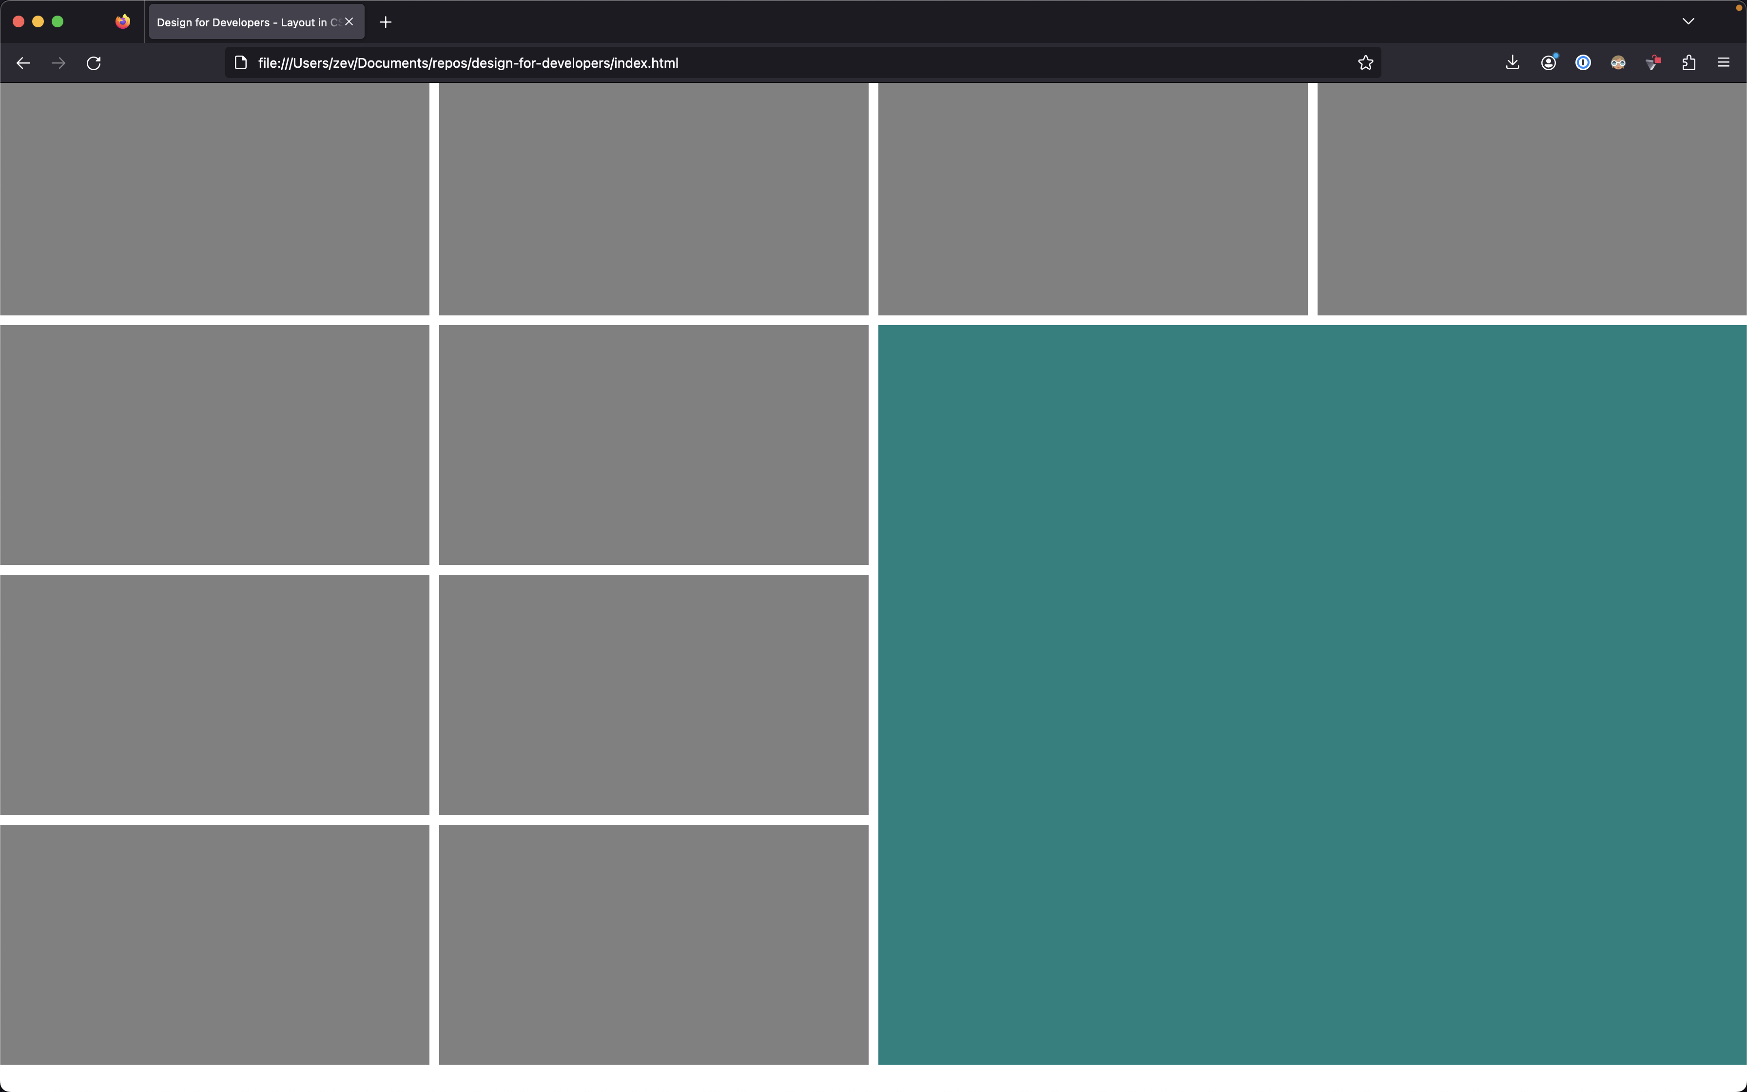Bookmark this page with the star

pyautogui.click(x=1365, y=63)
